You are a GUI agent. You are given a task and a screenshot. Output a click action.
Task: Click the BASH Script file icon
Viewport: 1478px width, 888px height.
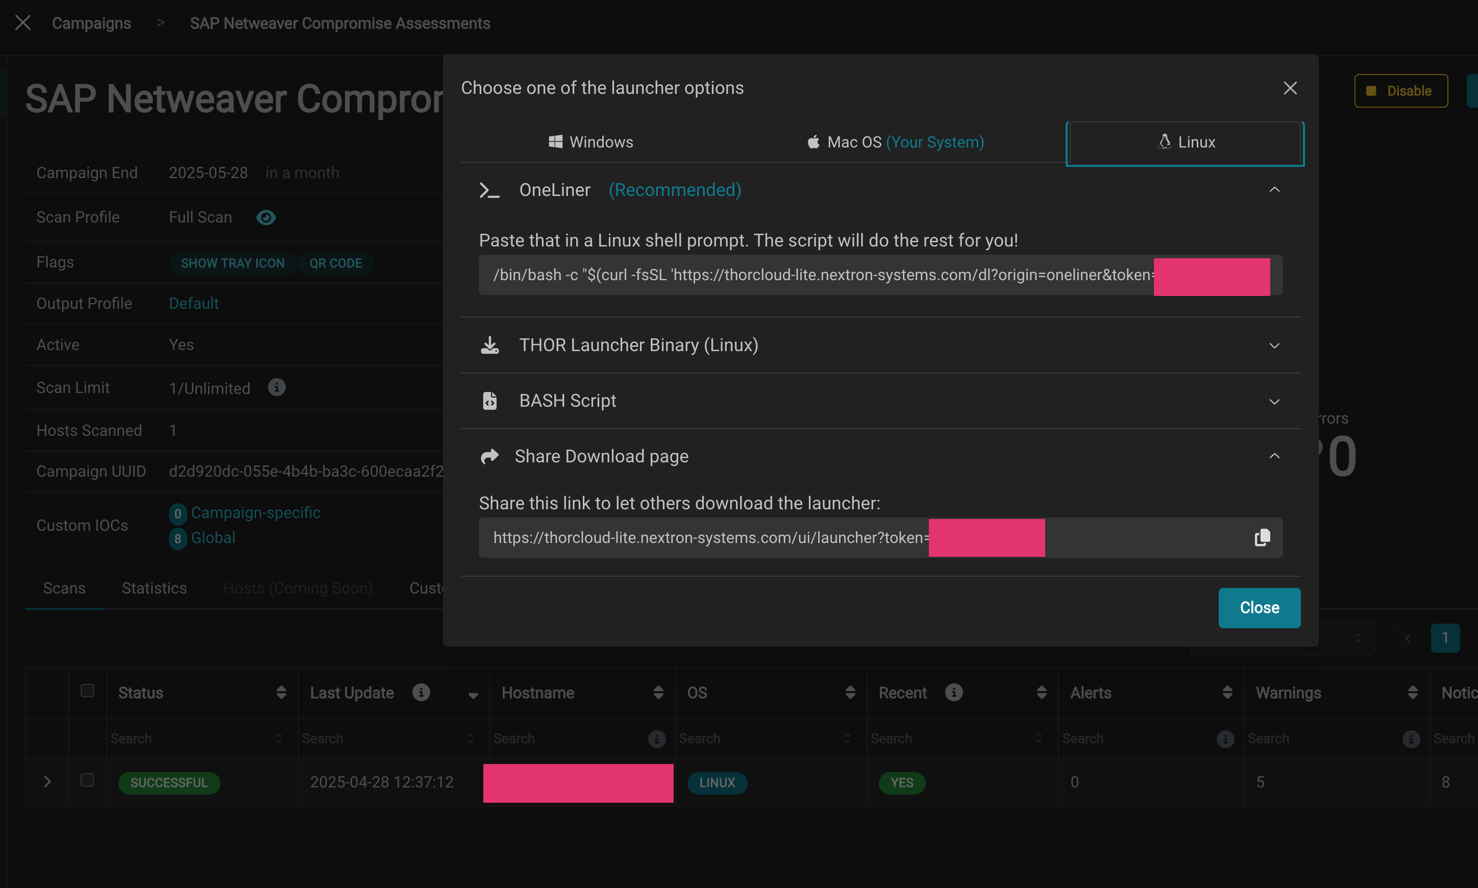489,401
